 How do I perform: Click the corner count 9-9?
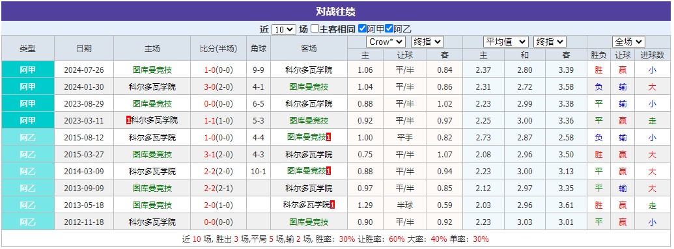259,70
